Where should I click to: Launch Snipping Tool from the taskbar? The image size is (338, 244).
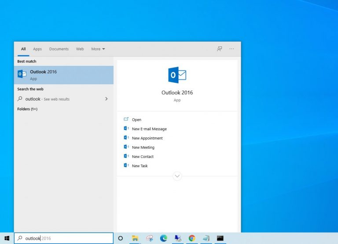click(x=149, y=238)
